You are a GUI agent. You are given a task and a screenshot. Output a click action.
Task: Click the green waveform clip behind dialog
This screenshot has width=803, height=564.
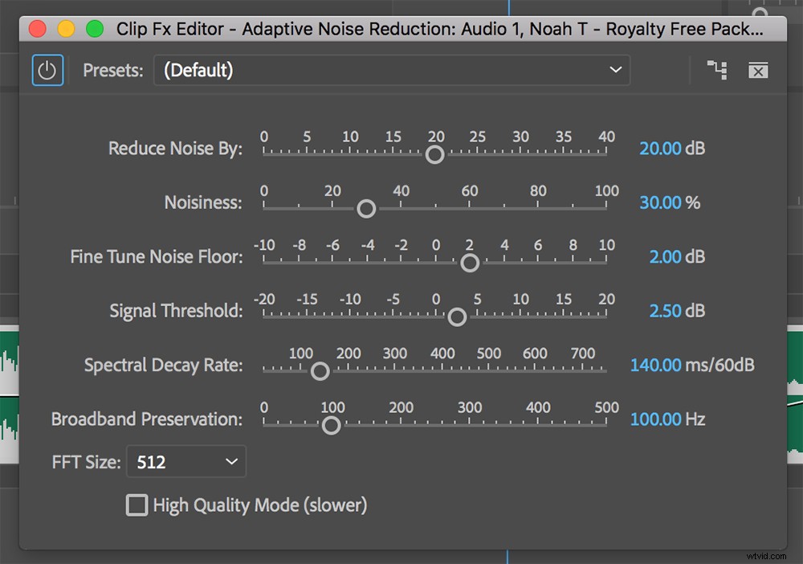pos(7,362)
